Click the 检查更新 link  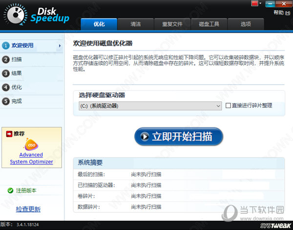28,209
